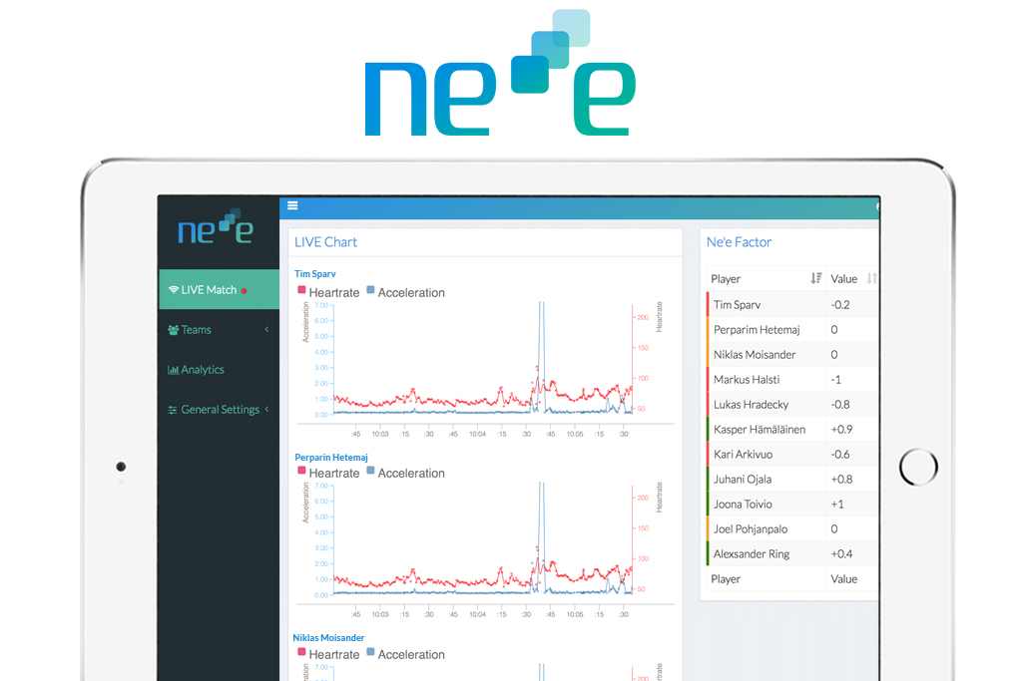Toggle Heartrate series in Niklas Moisander chart
1022x681 pixels.
(x=328, y=654)
